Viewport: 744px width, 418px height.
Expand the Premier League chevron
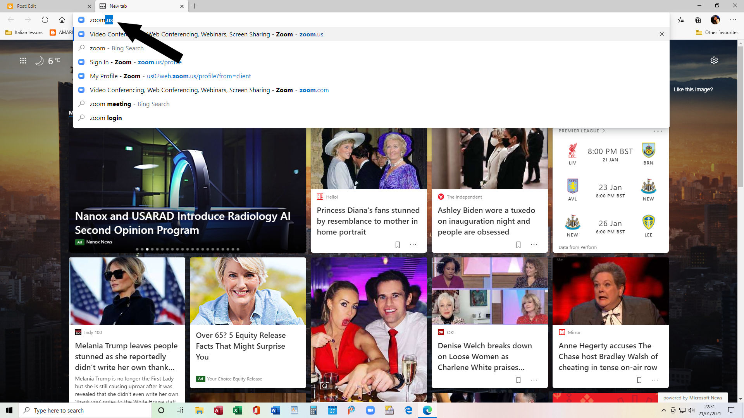(604, 131)
